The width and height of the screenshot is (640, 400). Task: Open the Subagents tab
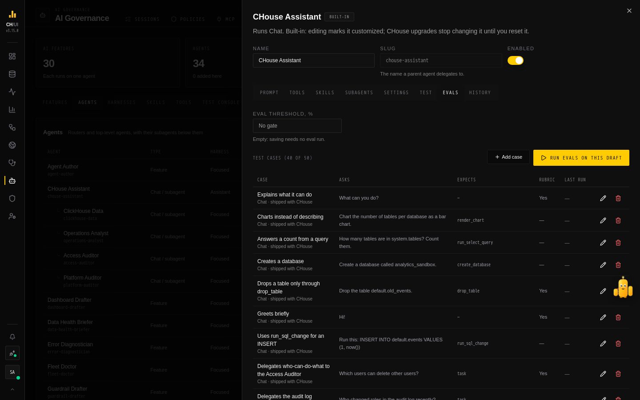coord(359,92)
